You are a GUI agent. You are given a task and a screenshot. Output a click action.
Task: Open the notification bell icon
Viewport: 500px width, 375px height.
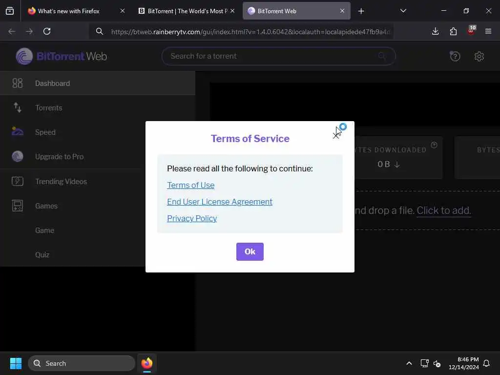point(486,363)
